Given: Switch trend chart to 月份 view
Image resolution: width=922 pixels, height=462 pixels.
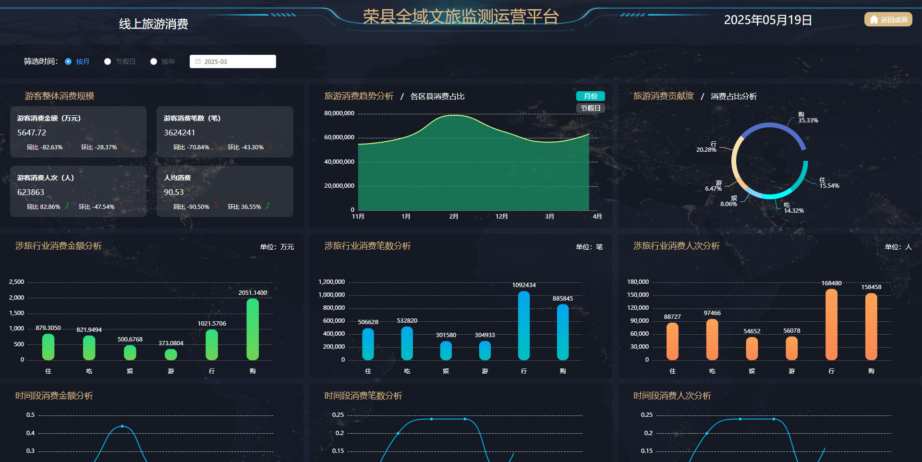Looking at the screenshot, I should tap(590, 96).
